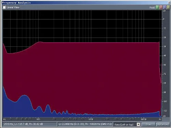Activate the red Hold 2 button
Viewport: 171px width, 128px height.
click(x=161, y=8)
